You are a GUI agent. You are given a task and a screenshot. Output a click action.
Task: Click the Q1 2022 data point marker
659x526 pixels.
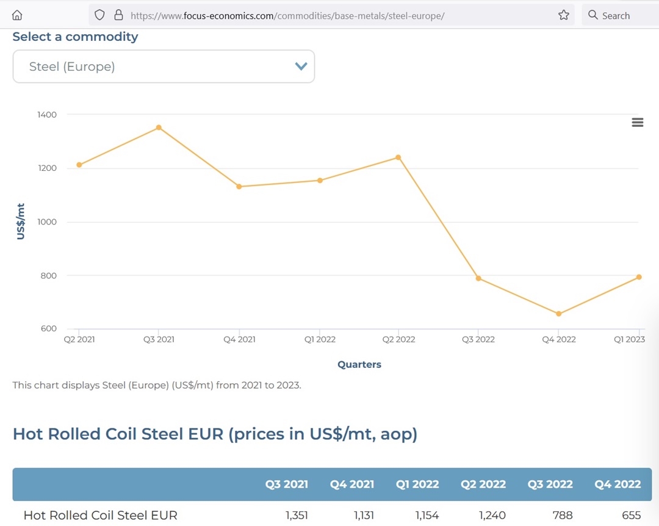[320, 181]
